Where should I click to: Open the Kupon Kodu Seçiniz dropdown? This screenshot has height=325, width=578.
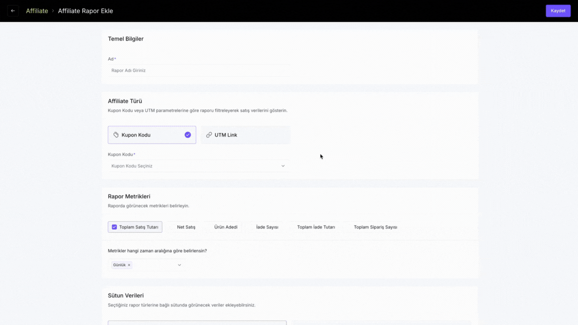(196, 166)
